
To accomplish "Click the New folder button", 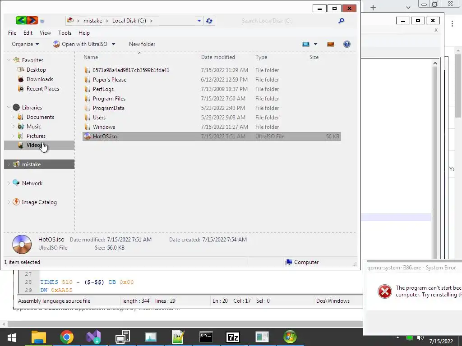I will 142,44.
